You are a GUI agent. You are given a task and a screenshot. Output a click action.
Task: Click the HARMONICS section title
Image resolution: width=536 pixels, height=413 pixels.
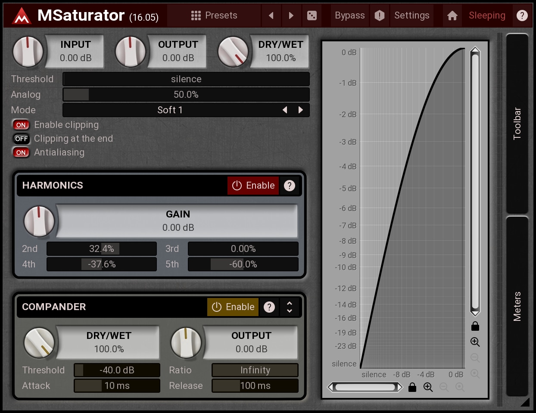click(x=53, y=186)
